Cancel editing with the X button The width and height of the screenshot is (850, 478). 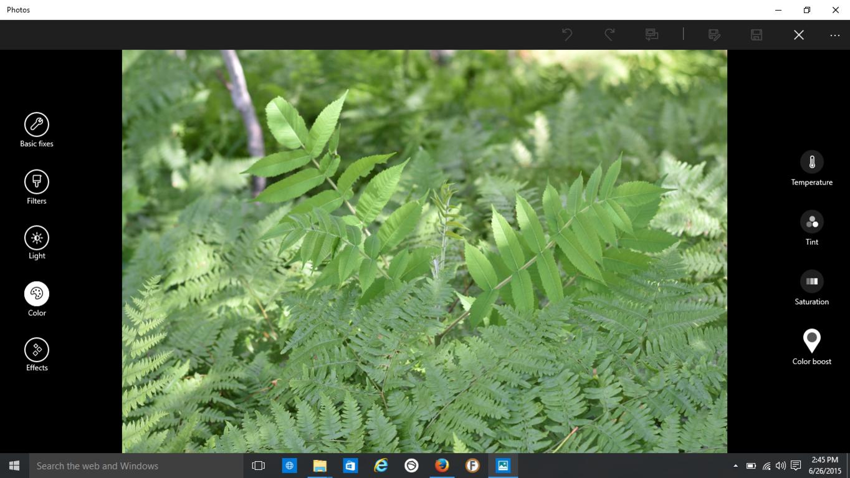pyautogui.click(x=799, y=35)
